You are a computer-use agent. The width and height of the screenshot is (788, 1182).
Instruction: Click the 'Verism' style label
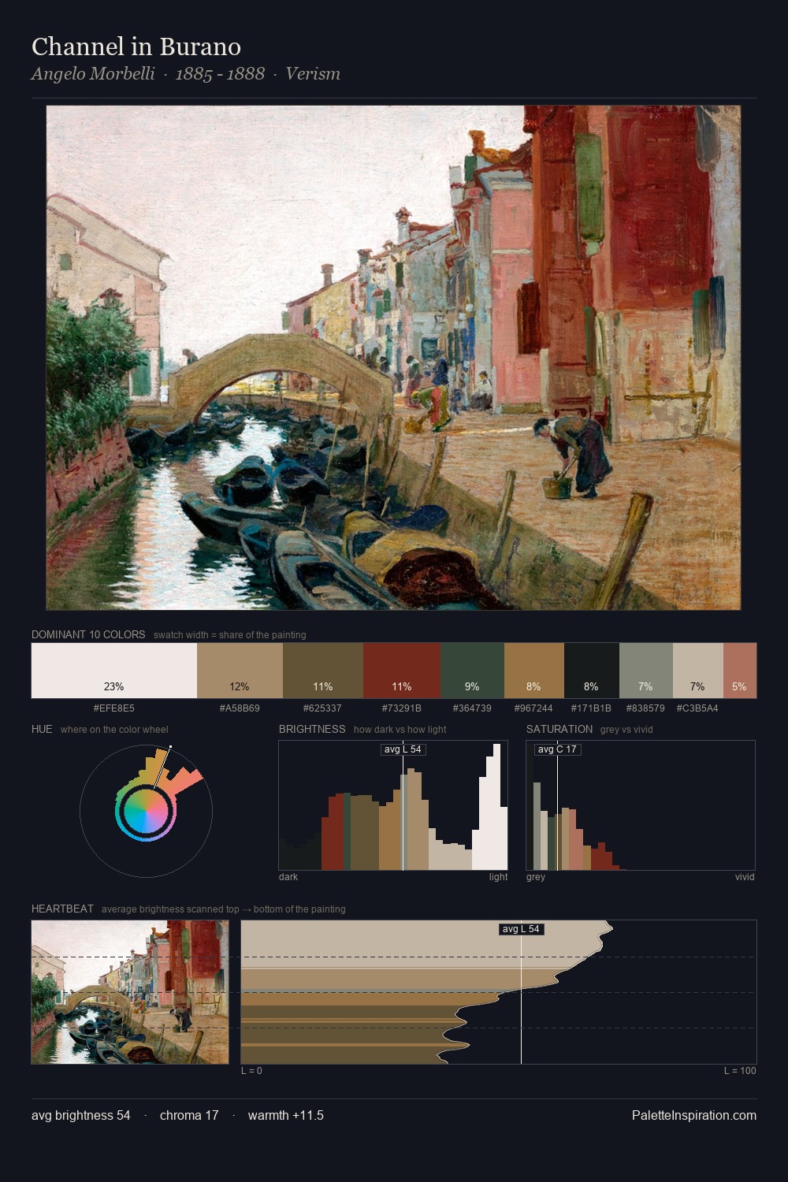[x=313, y=74]
